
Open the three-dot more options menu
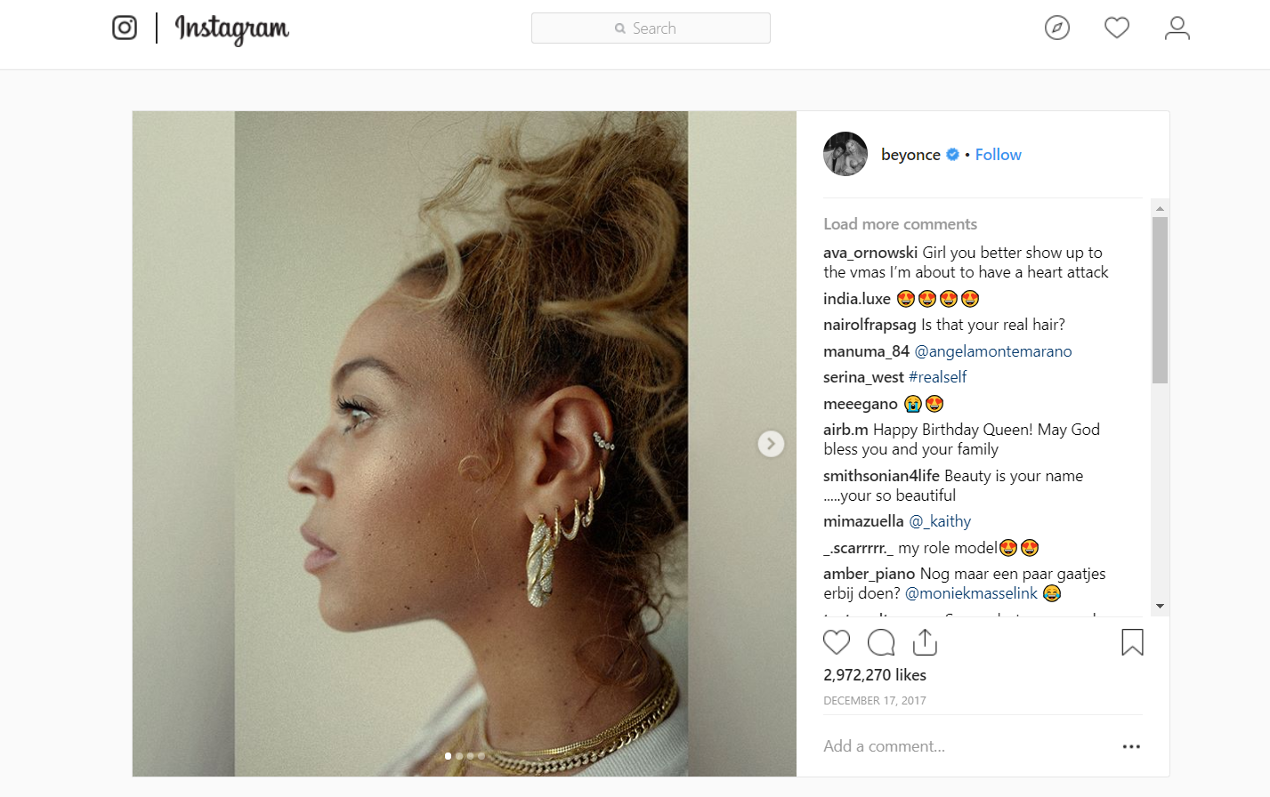[x=1131, y=746]
